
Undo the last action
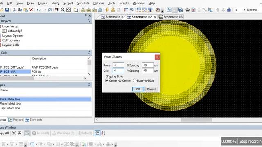[38, 10]
